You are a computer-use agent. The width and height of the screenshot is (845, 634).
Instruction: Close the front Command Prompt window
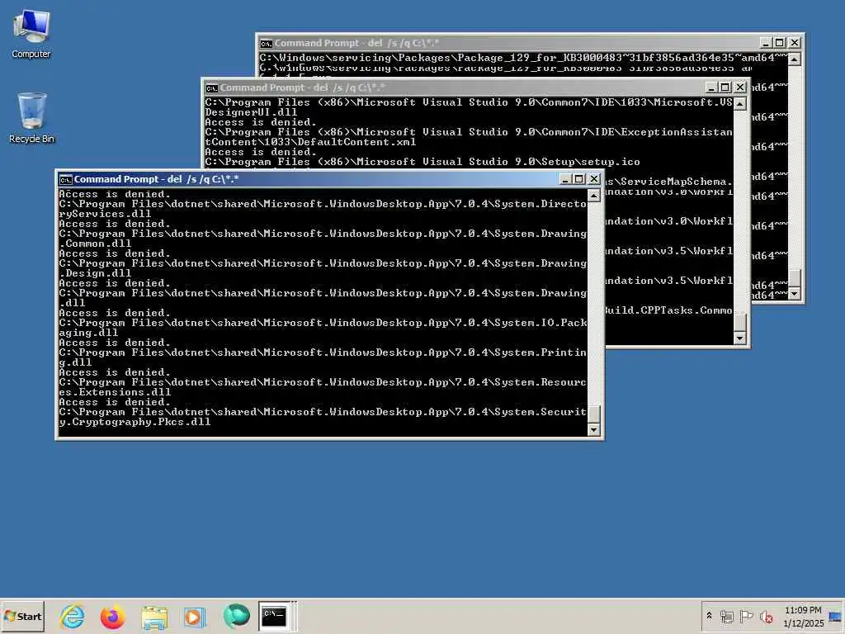(594, 179)
